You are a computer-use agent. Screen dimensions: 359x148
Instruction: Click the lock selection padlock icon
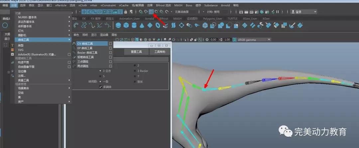tap(126, 12)
